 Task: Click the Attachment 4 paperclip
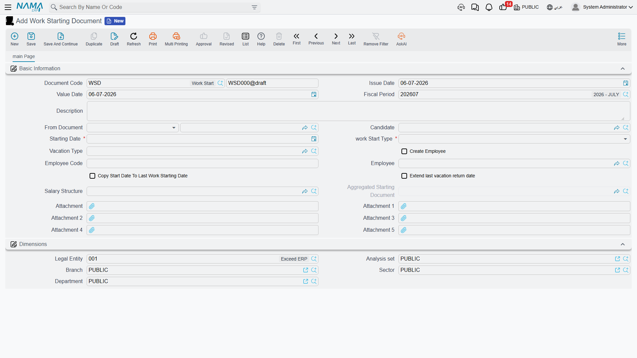coord(92,230)
